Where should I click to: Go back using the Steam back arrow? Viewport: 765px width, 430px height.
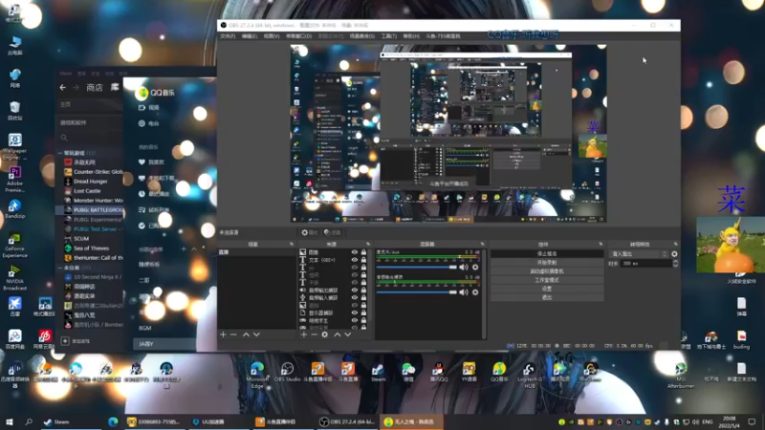click(62, 87)
